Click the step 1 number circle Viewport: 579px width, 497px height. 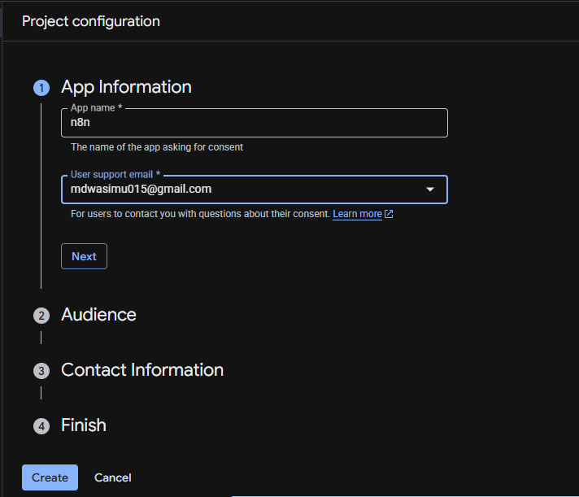point(41,88)
